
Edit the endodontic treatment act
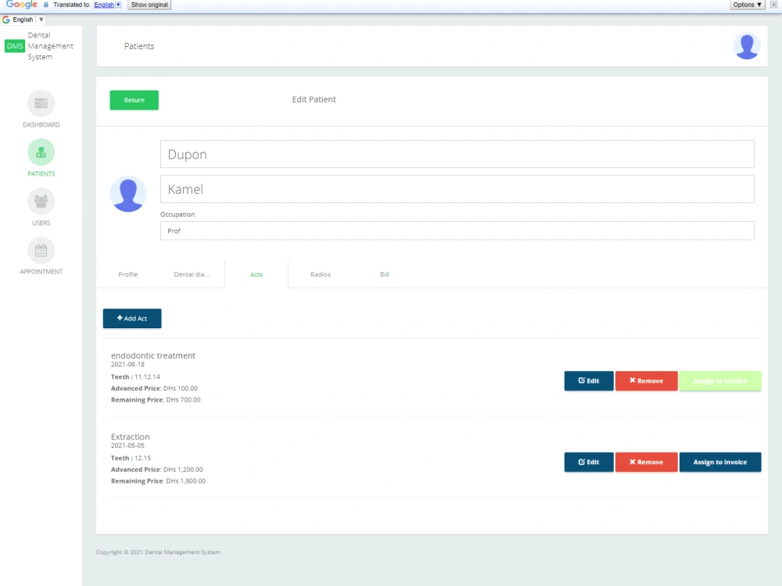coord(589,381)
